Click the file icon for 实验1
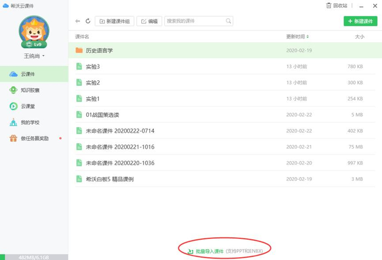The image size is (382, 260). (x=79, y=98)
